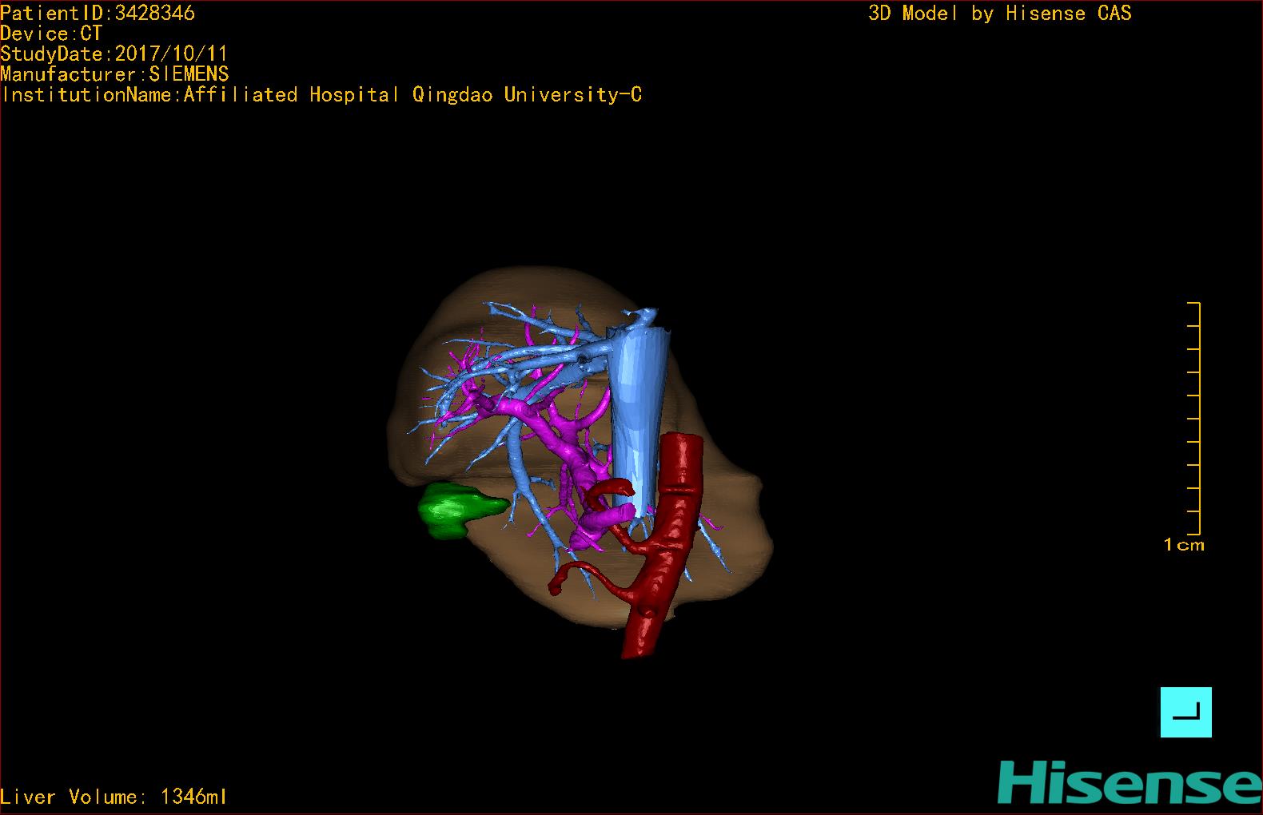Image resolution: width=1263 pixels, height=815 pixels.
Task: Click the StudyDate:2017/10/11 text
Action: click(x=114, y=54)
